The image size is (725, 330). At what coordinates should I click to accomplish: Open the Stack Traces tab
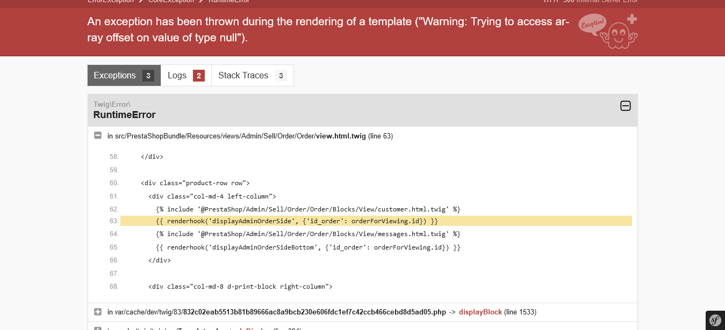click(243, 76)
